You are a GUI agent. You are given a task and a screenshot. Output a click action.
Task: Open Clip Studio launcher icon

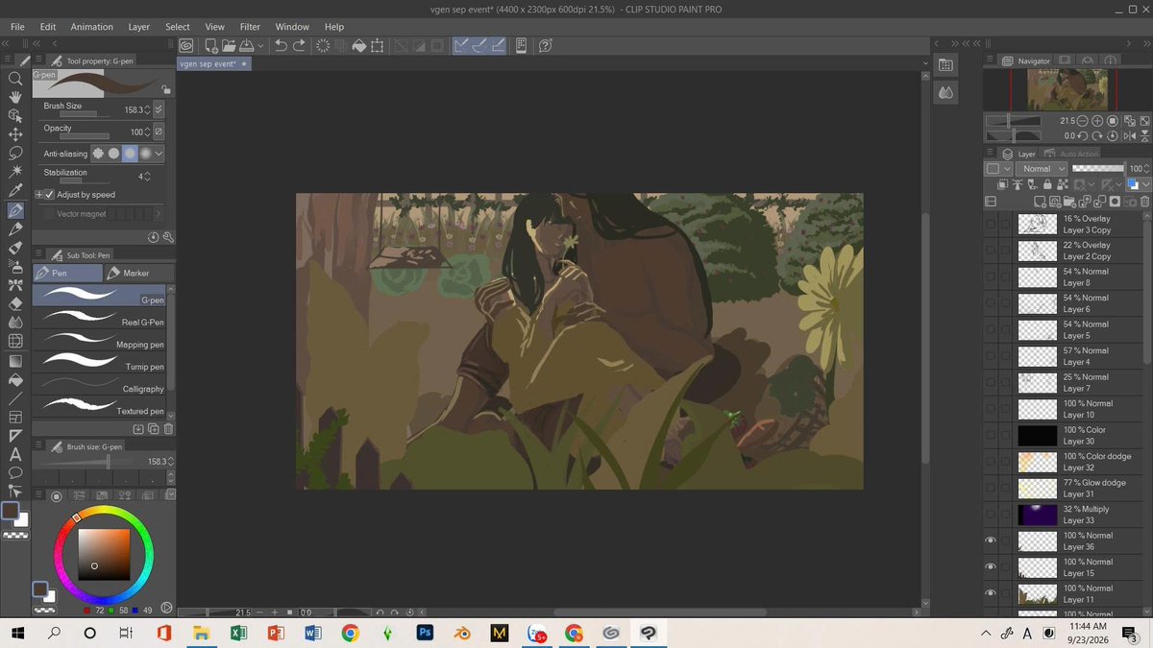[x=186, y=45]
